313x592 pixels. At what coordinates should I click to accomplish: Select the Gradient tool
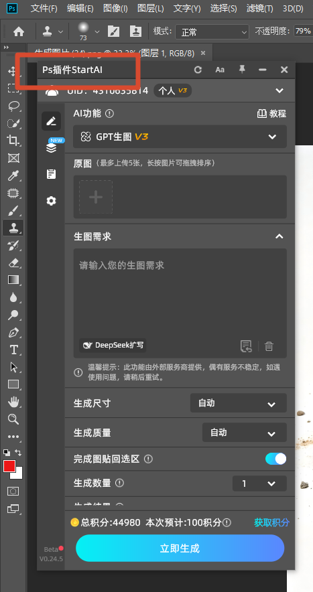(x=13, y=280)
